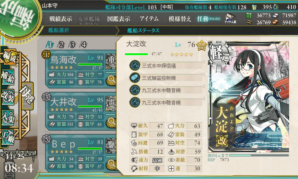Switch to fleet number 3

pos(72,45)
